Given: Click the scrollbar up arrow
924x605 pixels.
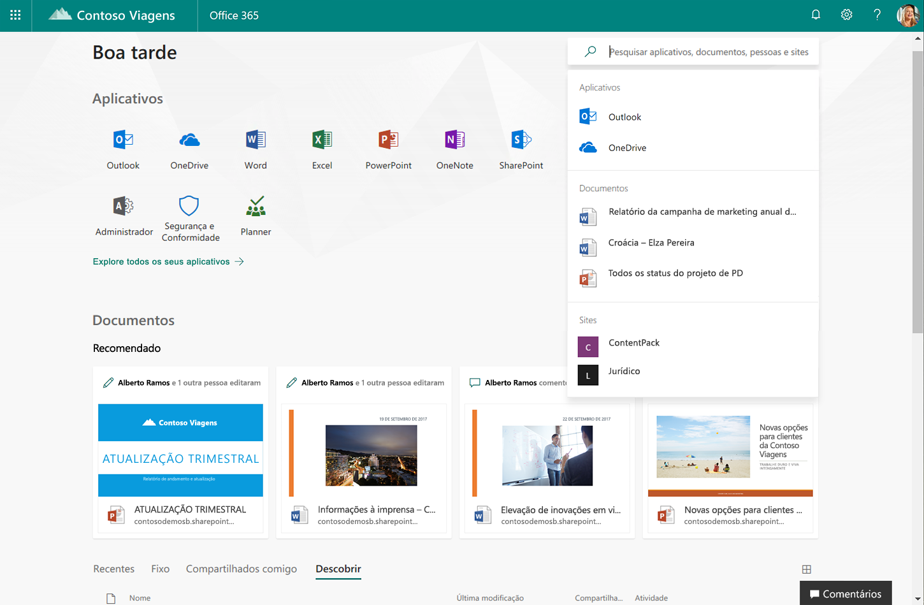Looking at the screenshot, I should [x=918, y=38].
